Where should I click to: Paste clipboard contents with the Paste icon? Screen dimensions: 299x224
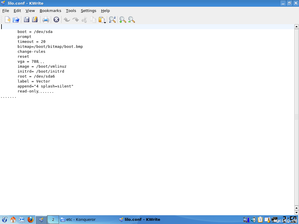[x=101, y=20]
